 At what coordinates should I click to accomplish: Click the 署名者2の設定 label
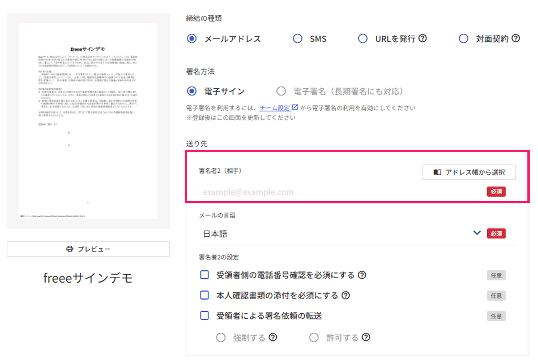click(219, 257)
